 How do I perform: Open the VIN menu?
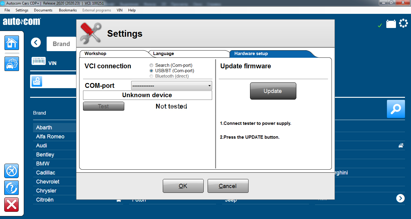point(119,10)
